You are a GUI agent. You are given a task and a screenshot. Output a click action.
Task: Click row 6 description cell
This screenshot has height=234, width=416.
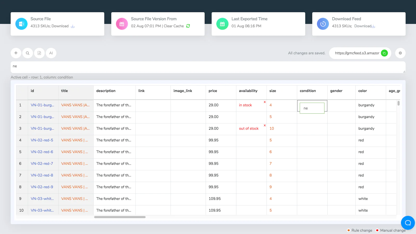(x=114, y=164)
